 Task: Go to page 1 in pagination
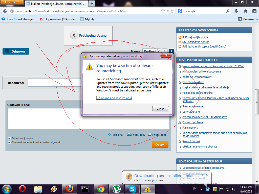tap(165, 51)
